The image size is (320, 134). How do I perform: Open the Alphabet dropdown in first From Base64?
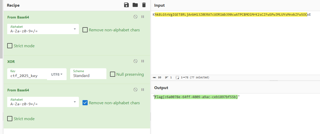click(x=43, y=29)
